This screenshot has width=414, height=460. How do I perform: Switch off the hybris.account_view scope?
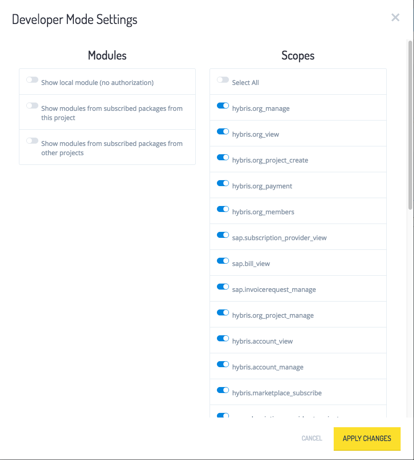[222, 338]
